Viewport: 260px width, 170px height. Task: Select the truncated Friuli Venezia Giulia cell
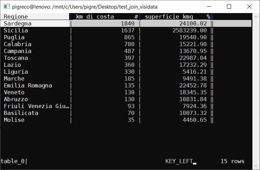pyautogui.click(x=36, y=106)
